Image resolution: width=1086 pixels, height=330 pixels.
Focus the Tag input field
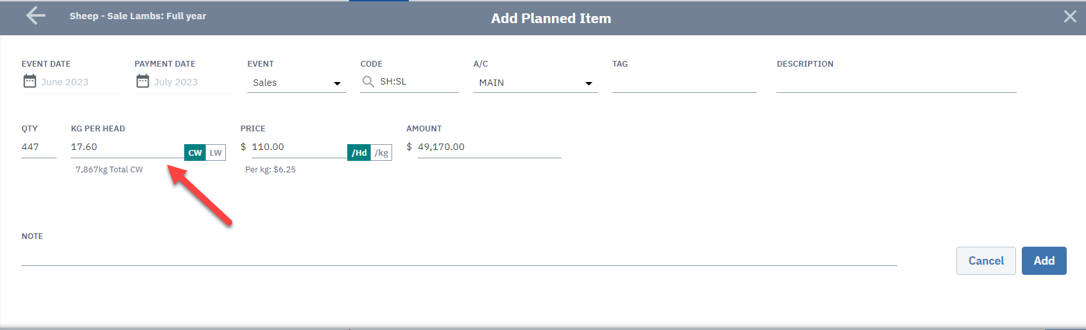684,83
